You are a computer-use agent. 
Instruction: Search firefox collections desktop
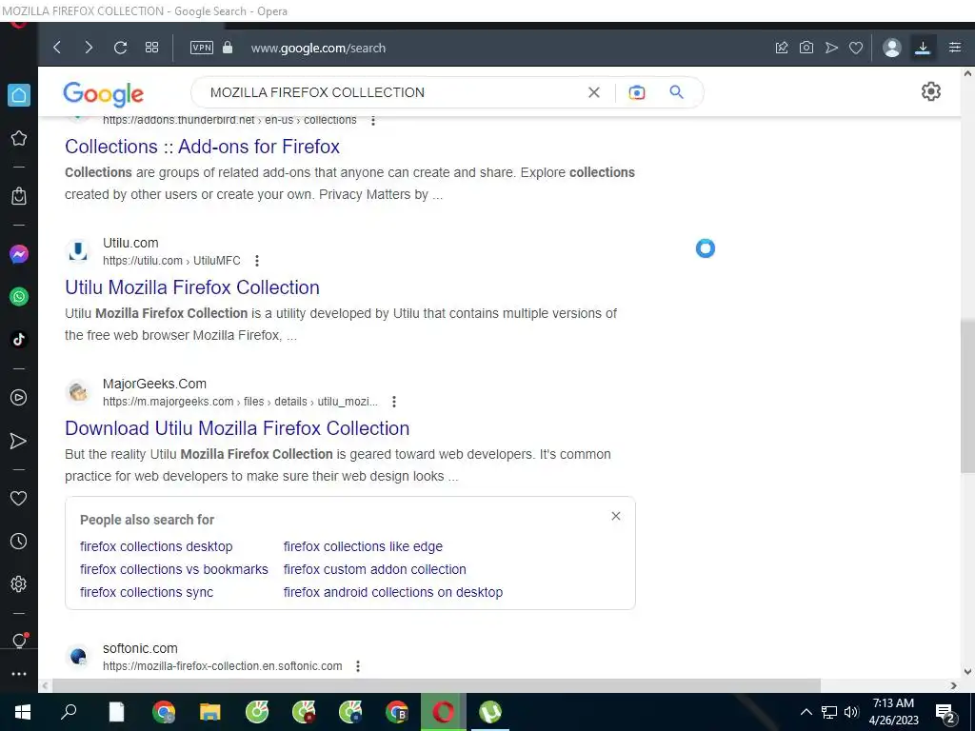(x=156, y=546)
